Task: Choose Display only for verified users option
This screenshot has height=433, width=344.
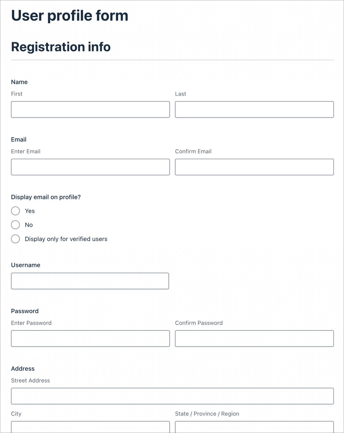Action: [15, 239]
